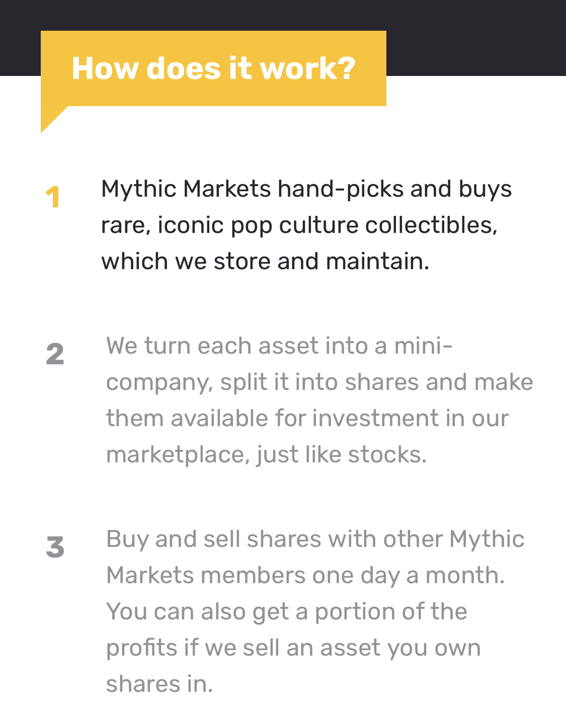This screenshot has height=712, width=566.
Task: Click the yellow number 1 step marker
Action: pos(53,197)
